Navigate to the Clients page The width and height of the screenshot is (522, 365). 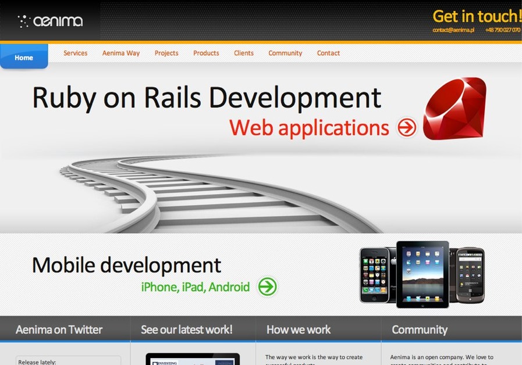(x=244, y=53)
